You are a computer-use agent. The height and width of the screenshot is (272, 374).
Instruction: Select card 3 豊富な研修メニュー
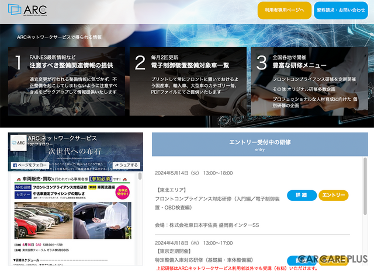309,81
